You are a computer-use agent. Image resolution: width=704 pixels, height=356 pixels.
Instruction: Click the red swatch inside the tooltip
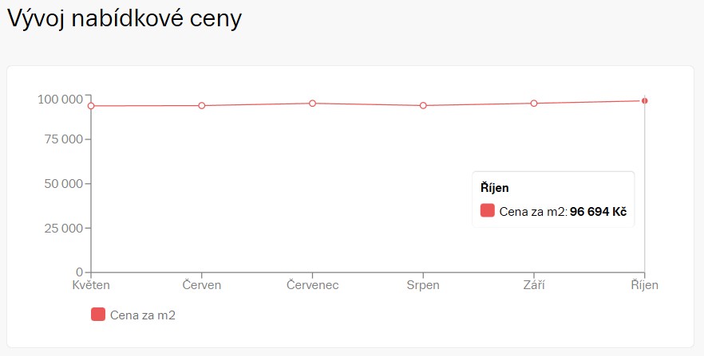point(487,211)
